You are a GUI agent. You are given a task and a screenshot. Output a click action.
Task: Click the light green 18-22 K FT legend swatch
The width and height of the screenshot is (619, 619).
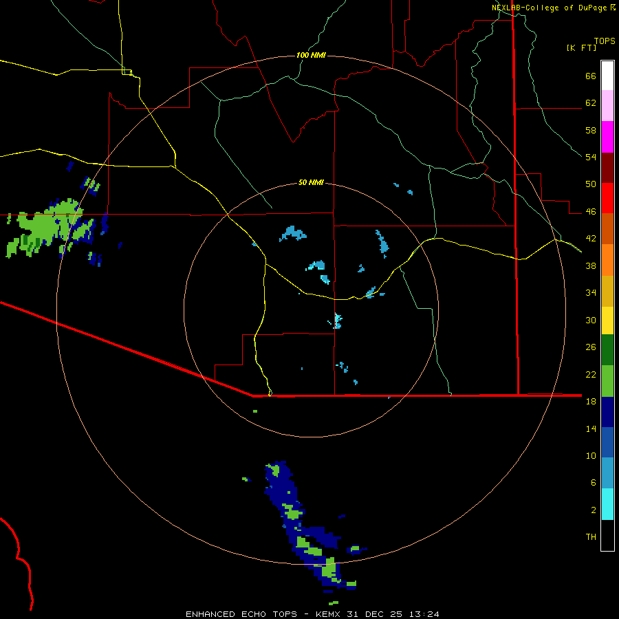coord(607,381)
